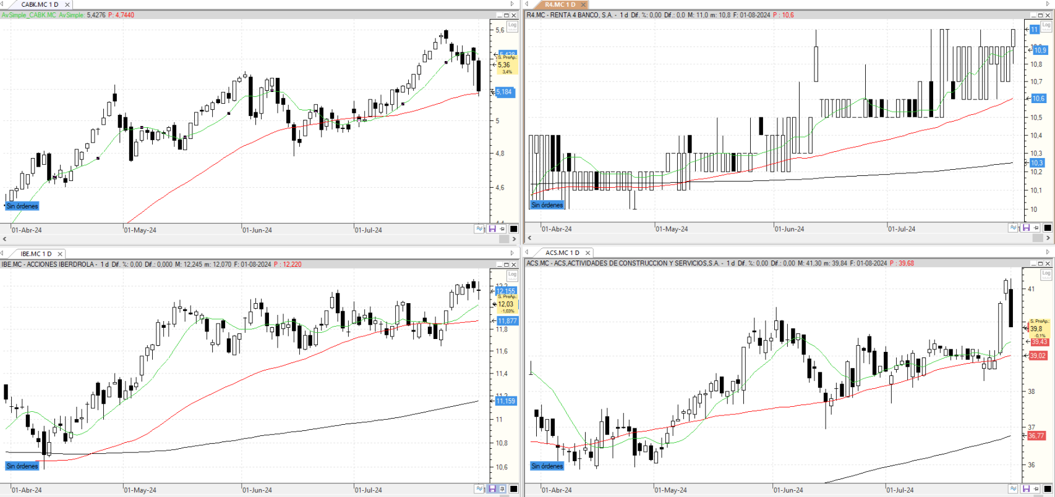The image size is (1055, 497).
Task: Click 01-May-24 date marker on ACS.MC axis
Action: point(672,490)
